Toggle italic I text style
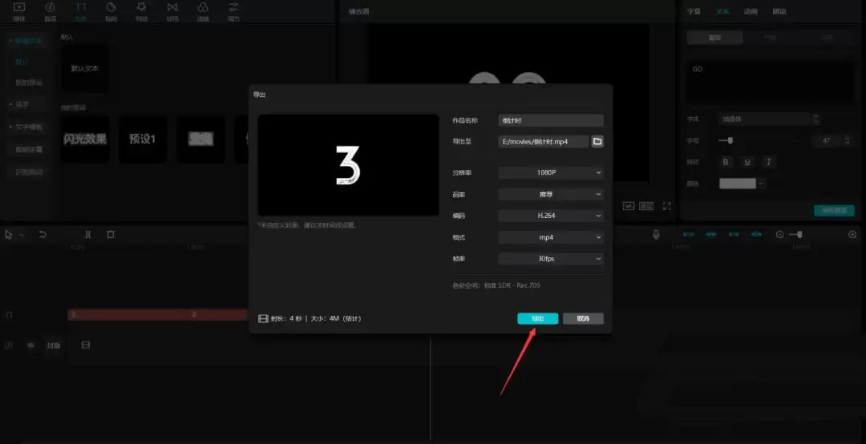Image resolution: width=866 pixels, height=444 pixels. point(768,162)
